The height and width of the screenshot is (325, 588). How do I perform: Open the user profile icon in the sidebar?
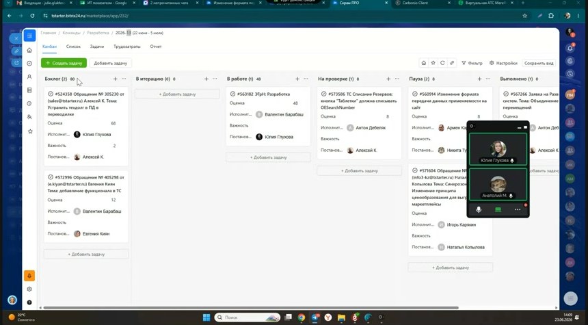point(29,77)
